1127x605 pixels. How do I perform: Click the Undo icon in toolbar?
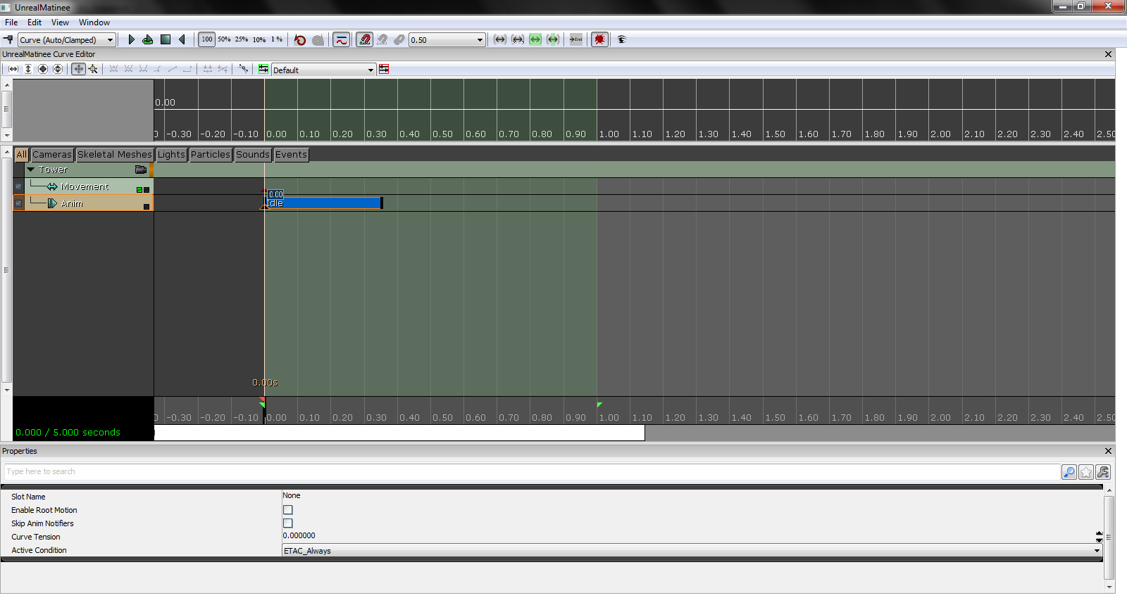(300, 40)
